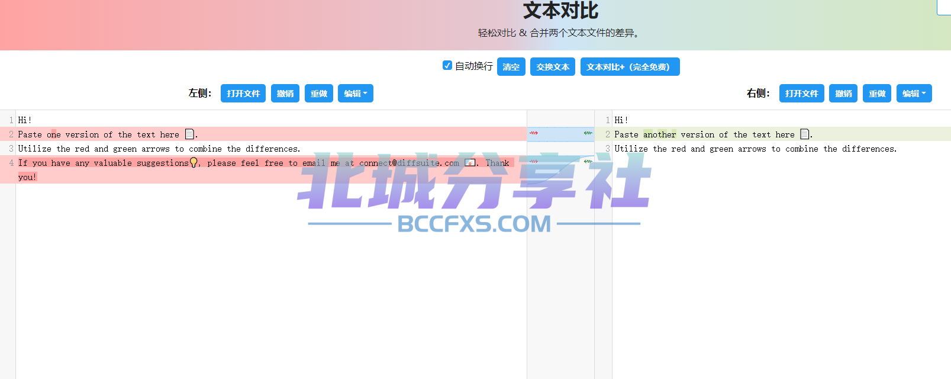The image size is (951, 379).
Task: Click 打开文件 for the right side
Action: pos(802,94)
